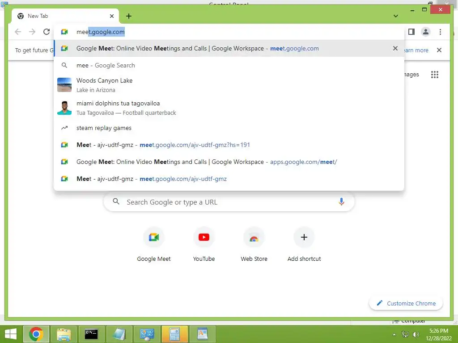Start voice search with the microphone icon
The image size is (458, 343).
click(341, 202)
